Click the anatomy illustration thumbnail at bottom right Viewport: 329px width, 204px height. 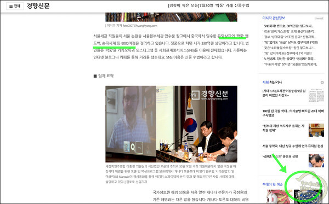tap(279, 196)
